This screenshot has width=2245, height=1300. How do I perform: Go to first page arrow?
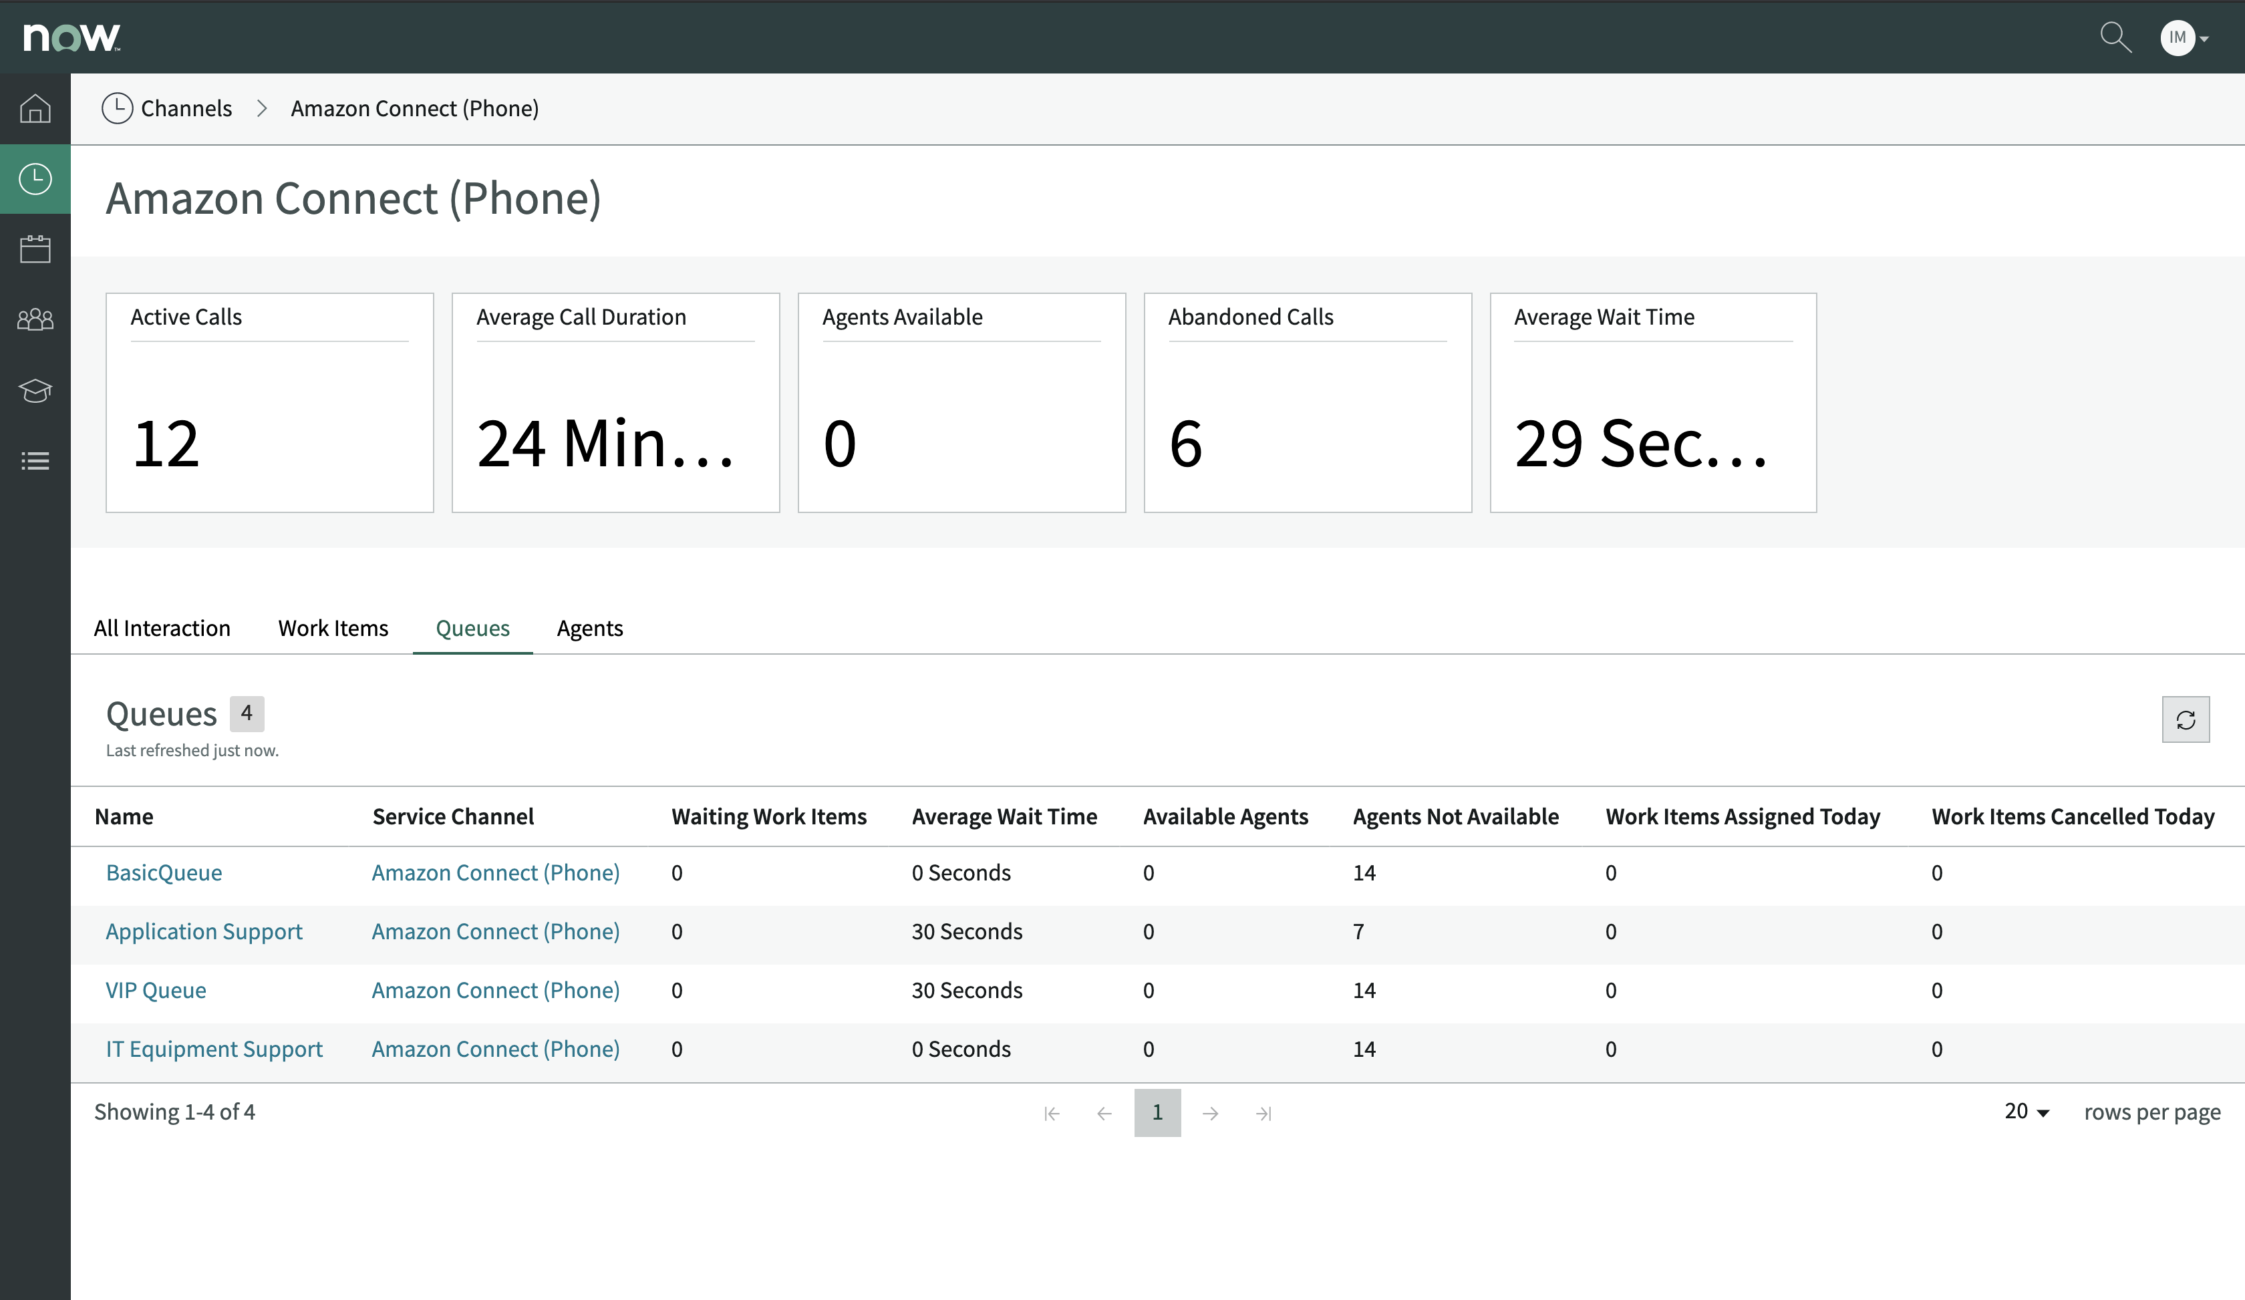[x=1051, y=1113]
